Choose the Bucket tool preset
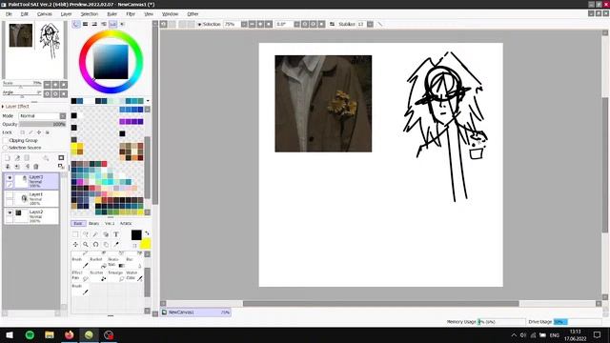610x343 pixels. pos(98,263)
